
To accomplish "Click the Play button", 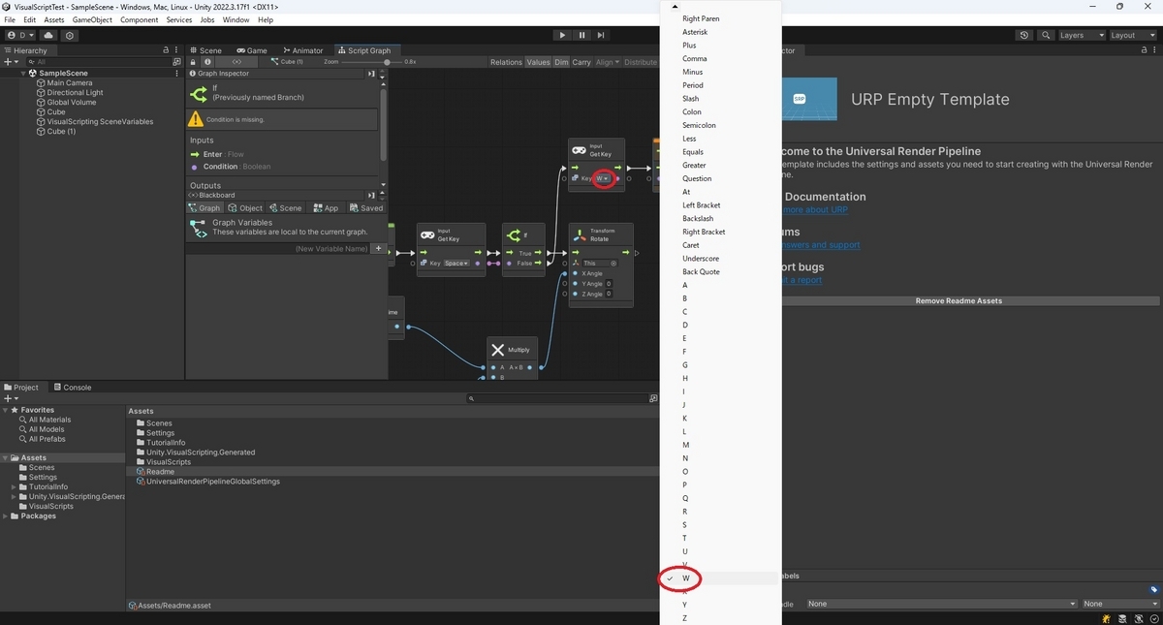I will [x=562, y=35].
